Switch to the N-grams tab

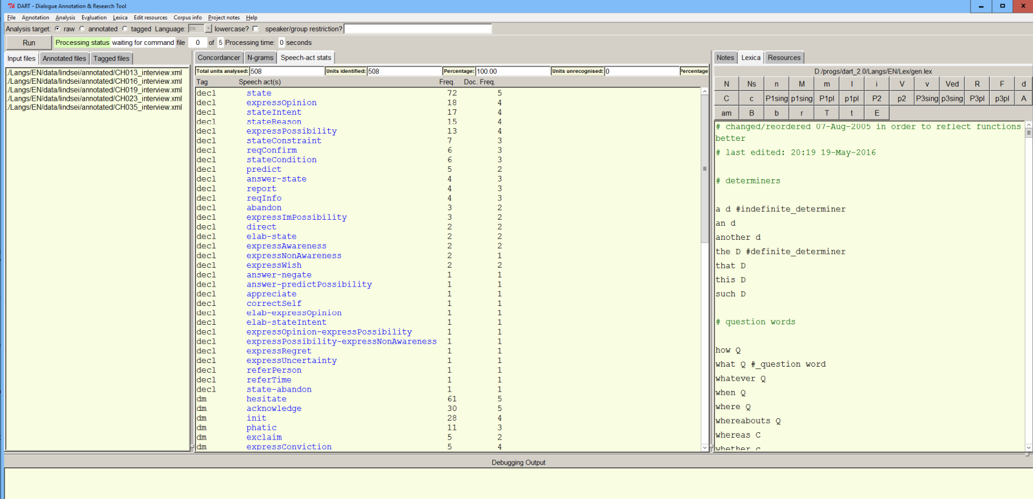260,58
